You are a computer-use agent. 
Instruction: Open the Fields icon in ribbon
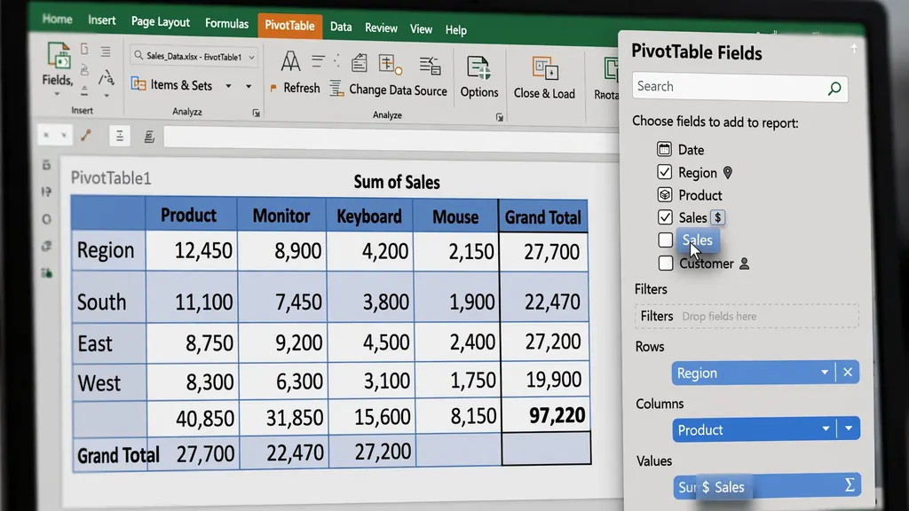point(58,56)
